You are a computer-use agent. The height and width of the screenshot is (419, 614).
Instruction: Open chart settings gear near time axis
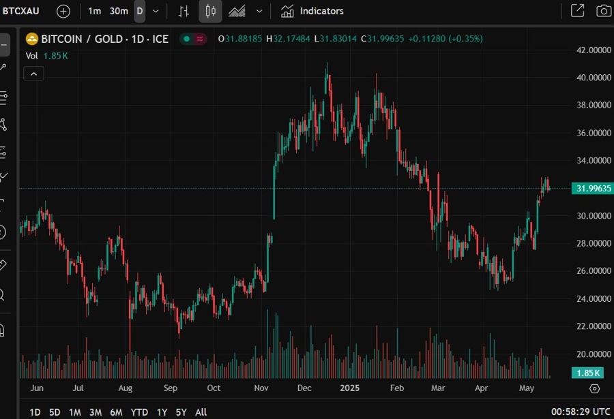[594, 388]
